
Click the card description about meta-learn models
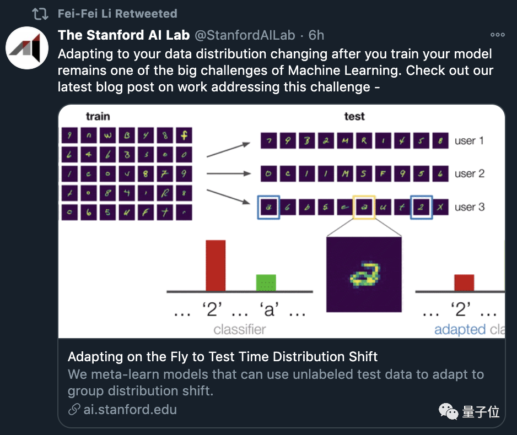pos(276,382)
